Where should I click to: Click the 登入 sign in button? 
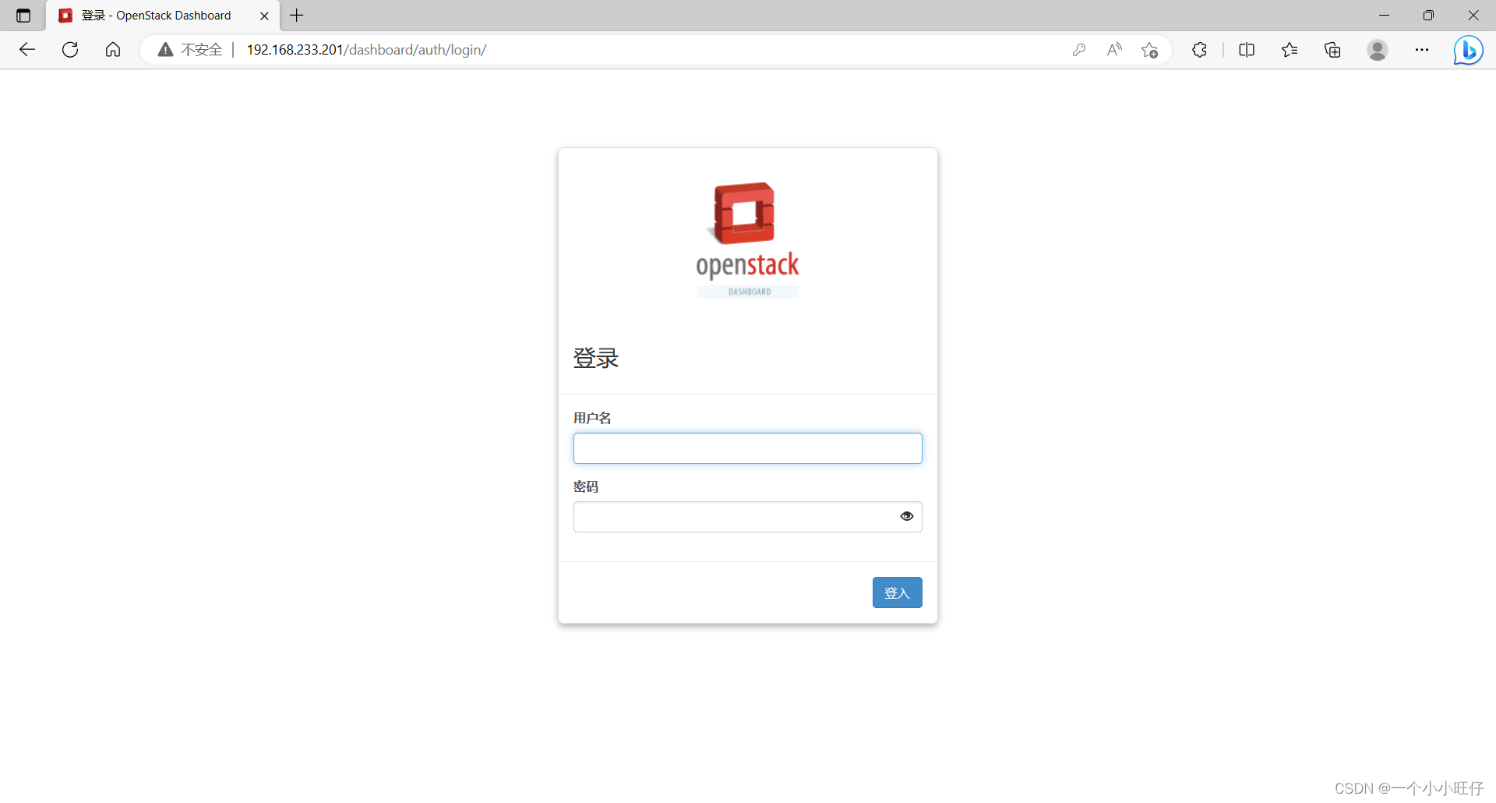point(898,593)
